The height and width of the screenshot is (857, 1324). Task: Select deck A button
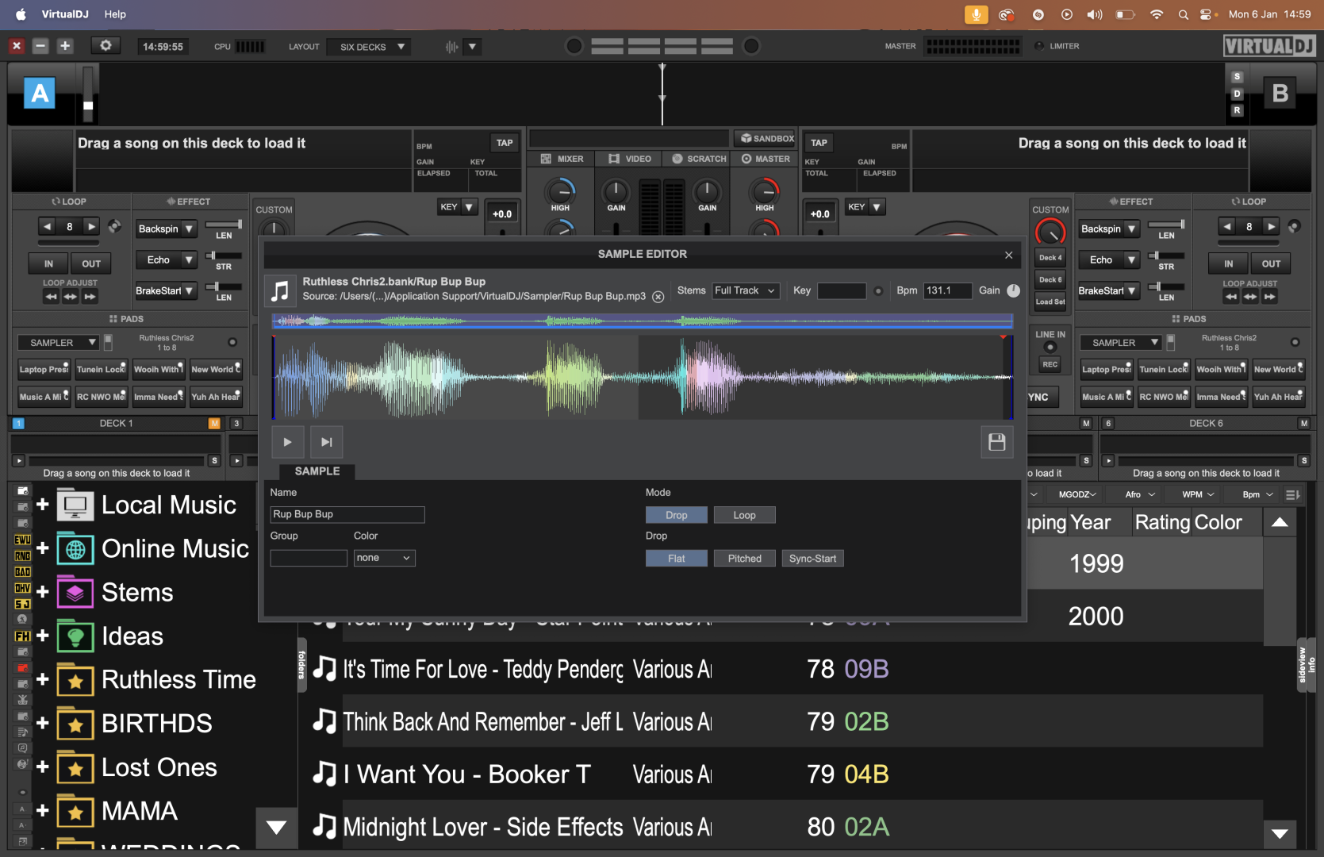[x=40, y=93]
